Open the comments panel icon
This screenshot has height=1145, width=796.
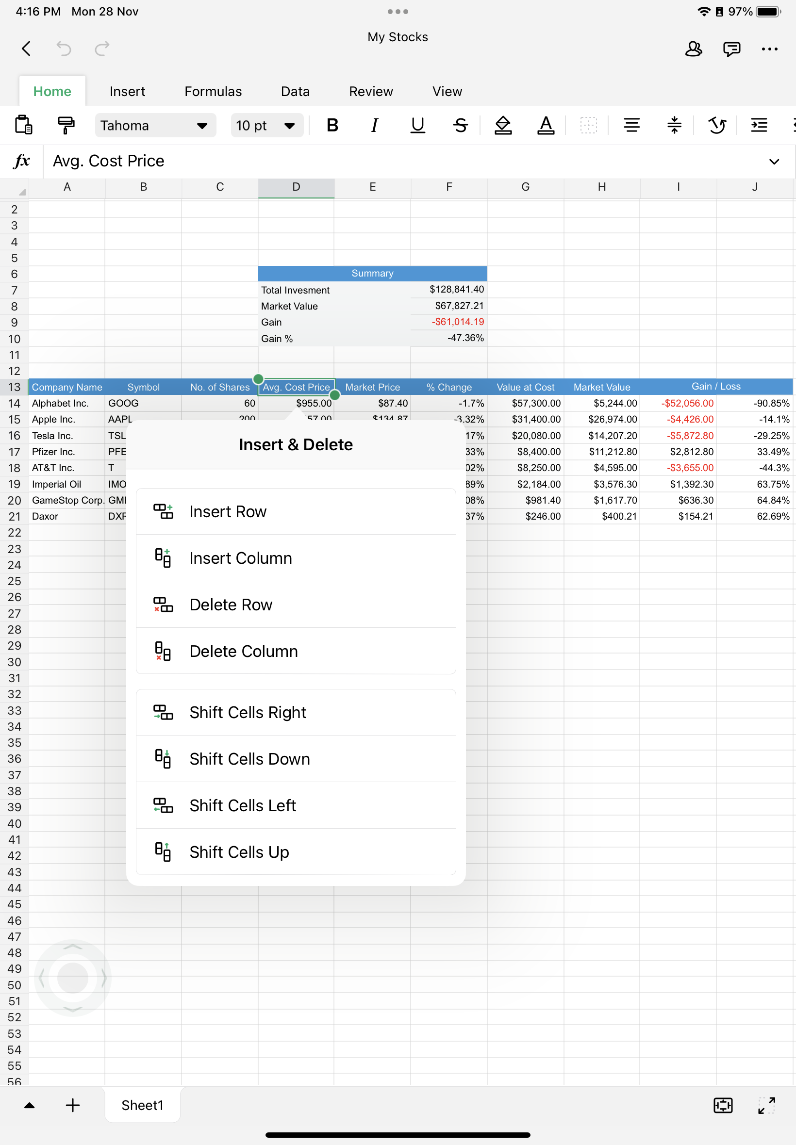point(731,49)
